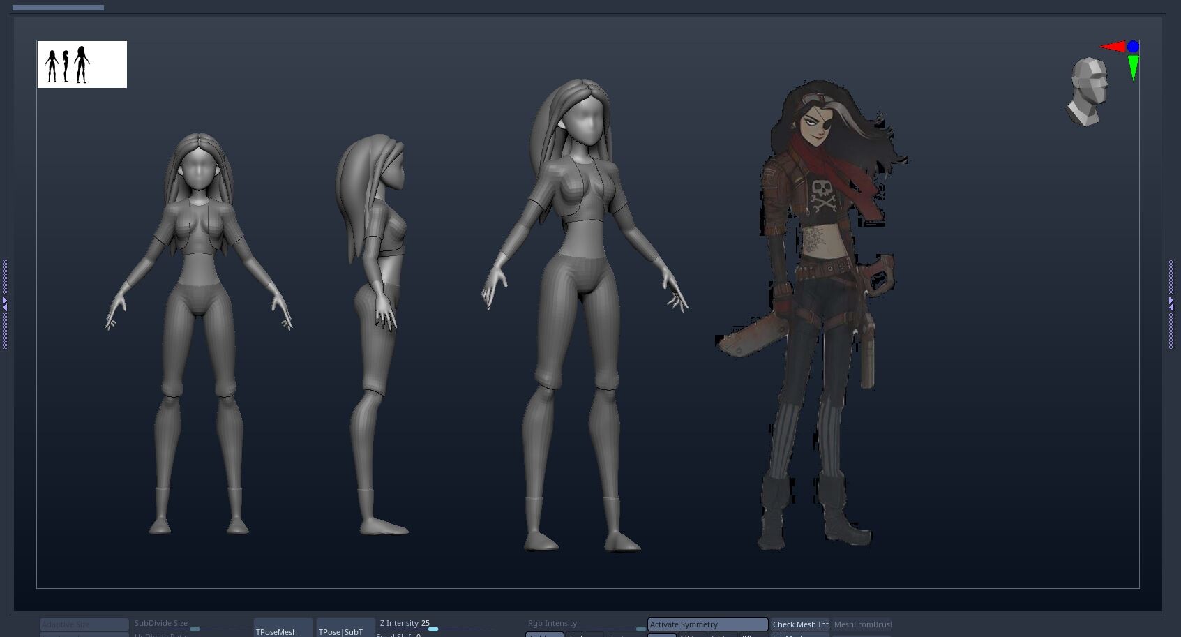
Task: Toggle (R) radial symmetry
Action: [x=746, y=635]
